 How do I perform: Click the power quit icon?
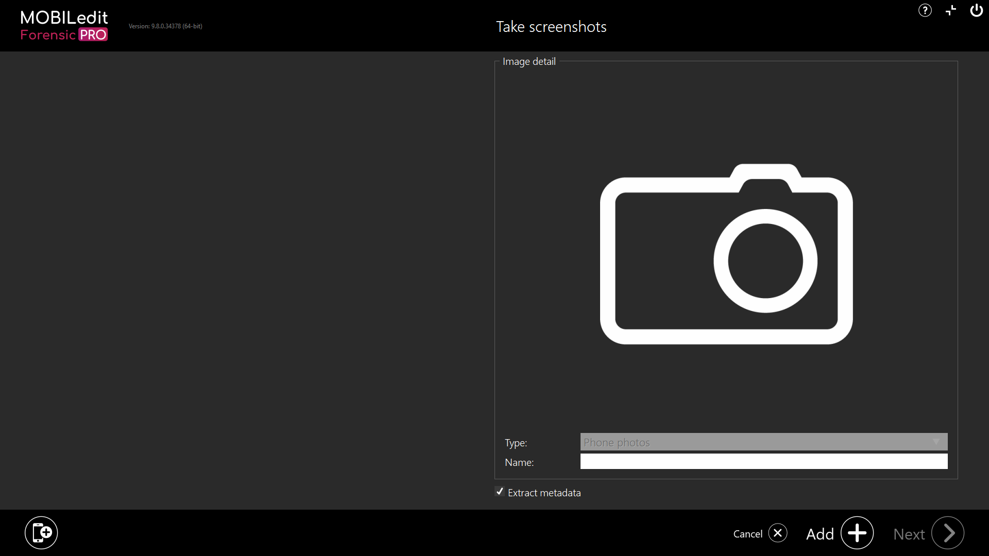pos(976,10)
